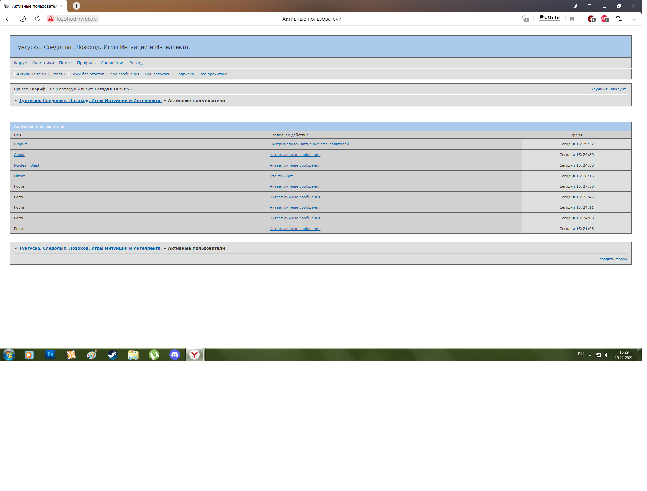Go back using the browser arrow
This screenshot has height=491, width=647.
pos(8,19)
